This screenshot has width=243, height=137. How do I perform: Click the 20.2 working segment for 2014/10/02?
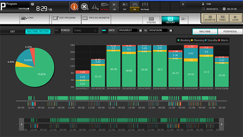tap(160, 69)
